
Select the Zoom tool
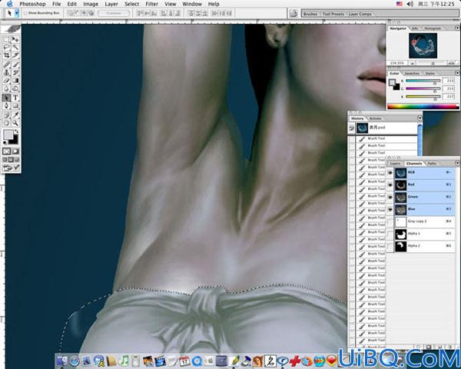click(15, 123)
